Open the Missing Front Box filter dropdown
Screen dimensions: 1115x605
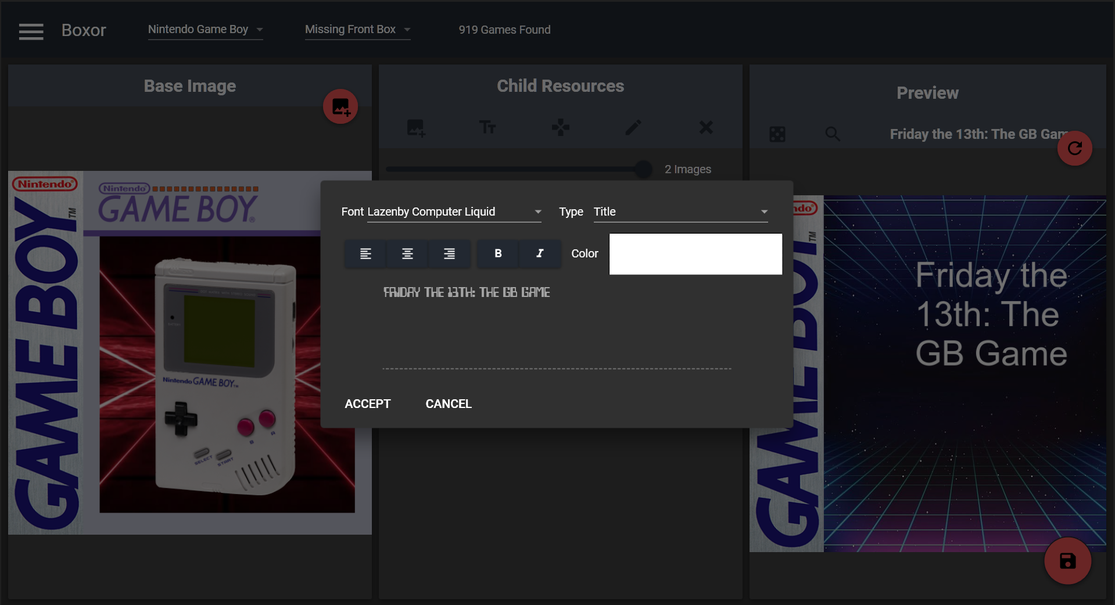[357, 30]
